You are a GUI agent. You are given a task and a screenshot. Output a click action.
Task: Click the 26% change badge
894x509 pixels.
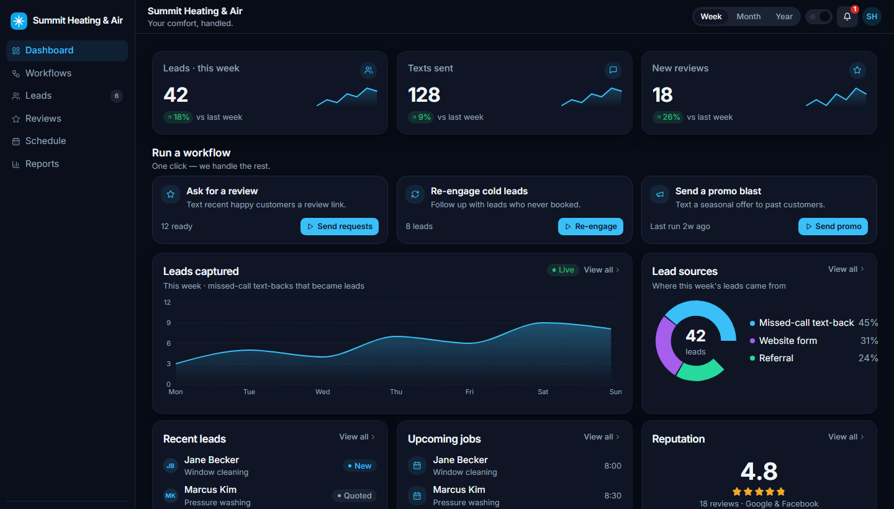(x=668, y=117)
